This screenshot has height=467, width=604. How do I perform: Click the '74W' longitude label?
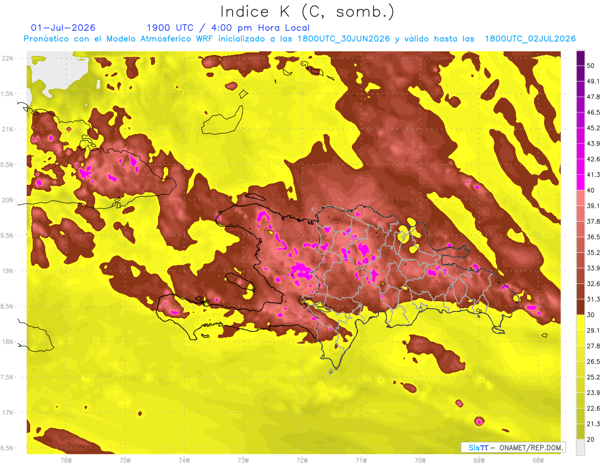click(x=184, y=460)
